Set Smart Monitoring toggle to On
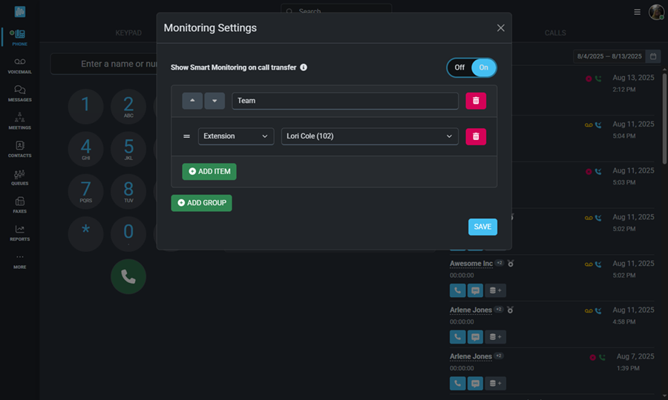Image resolution: width=668 pixels, height=400 pixels. click(x=483, y=67)
